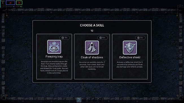Image resolution: width=184 pixels, height=103 pixels.
Task: Click the Cloak of shadows description text
Action: [92, 66]
